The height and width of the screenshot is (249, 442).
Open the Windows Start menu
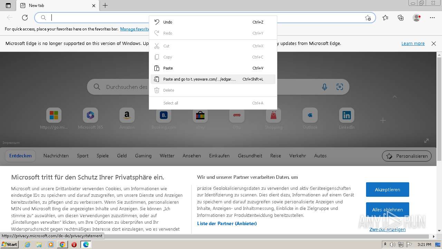pos(10,245)
